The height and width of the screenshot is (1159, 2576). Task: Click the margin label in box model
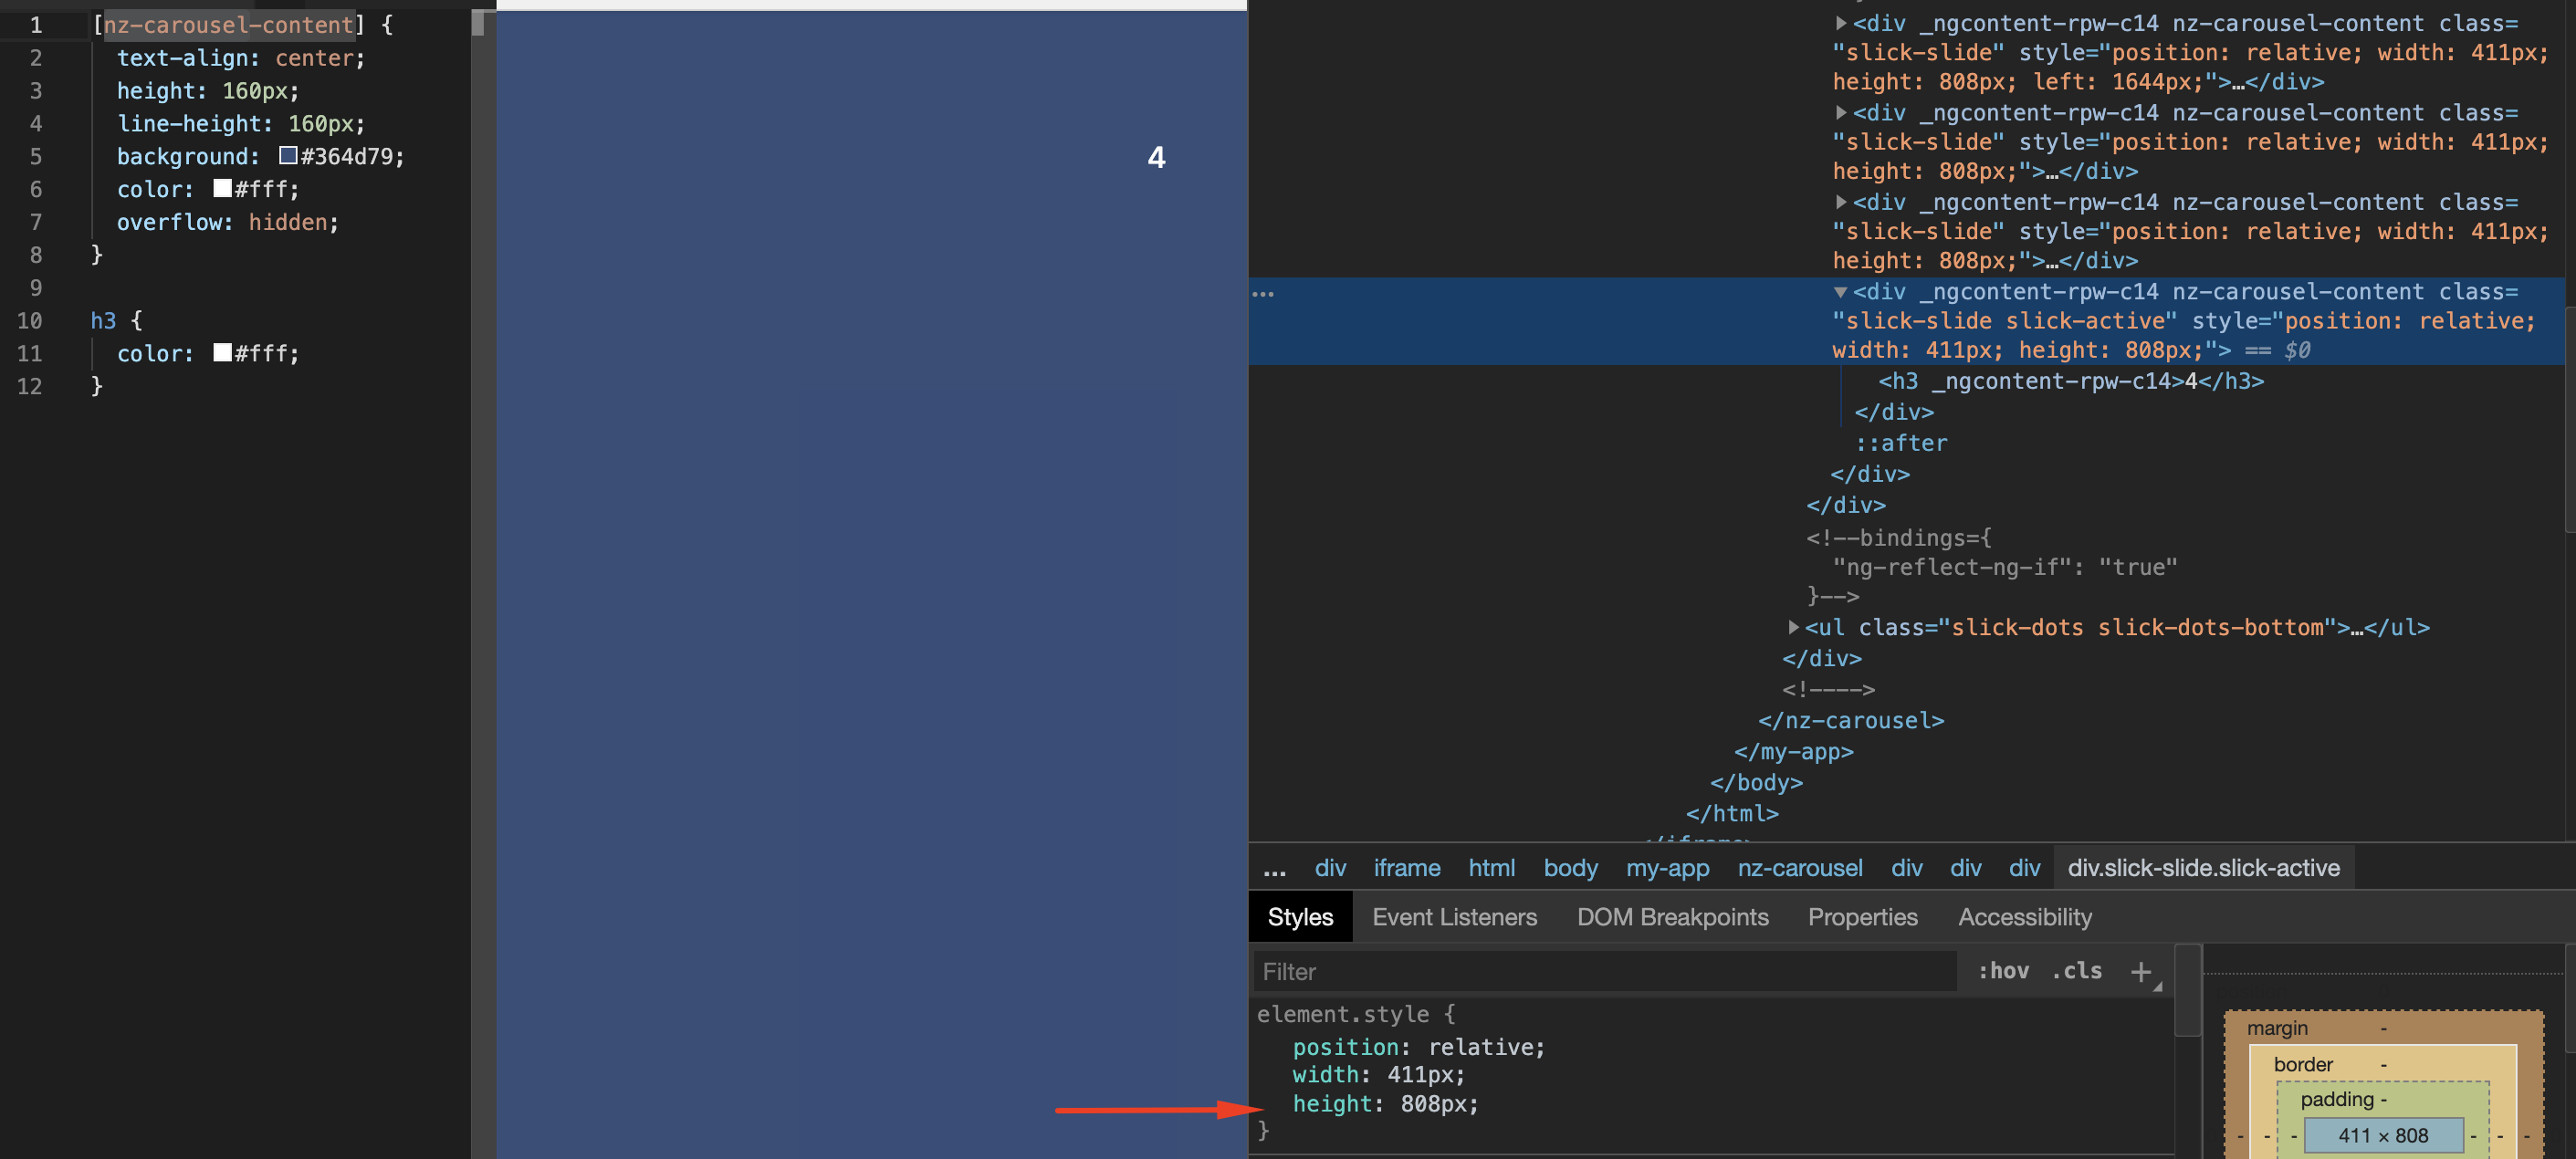coord(2277,1029)
